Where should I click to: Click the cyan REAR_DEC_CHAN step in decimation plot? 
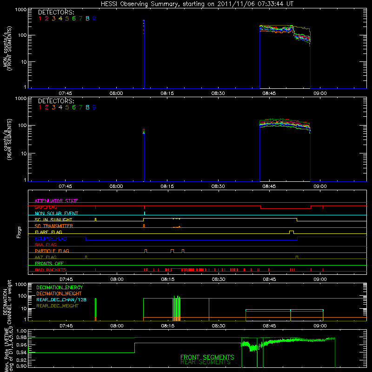point(285,310)
